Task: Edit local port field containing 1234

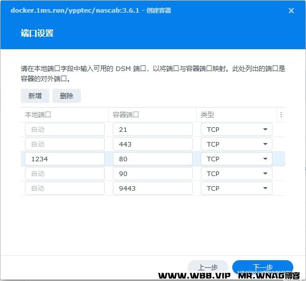Action: click(x=65, y=159)
